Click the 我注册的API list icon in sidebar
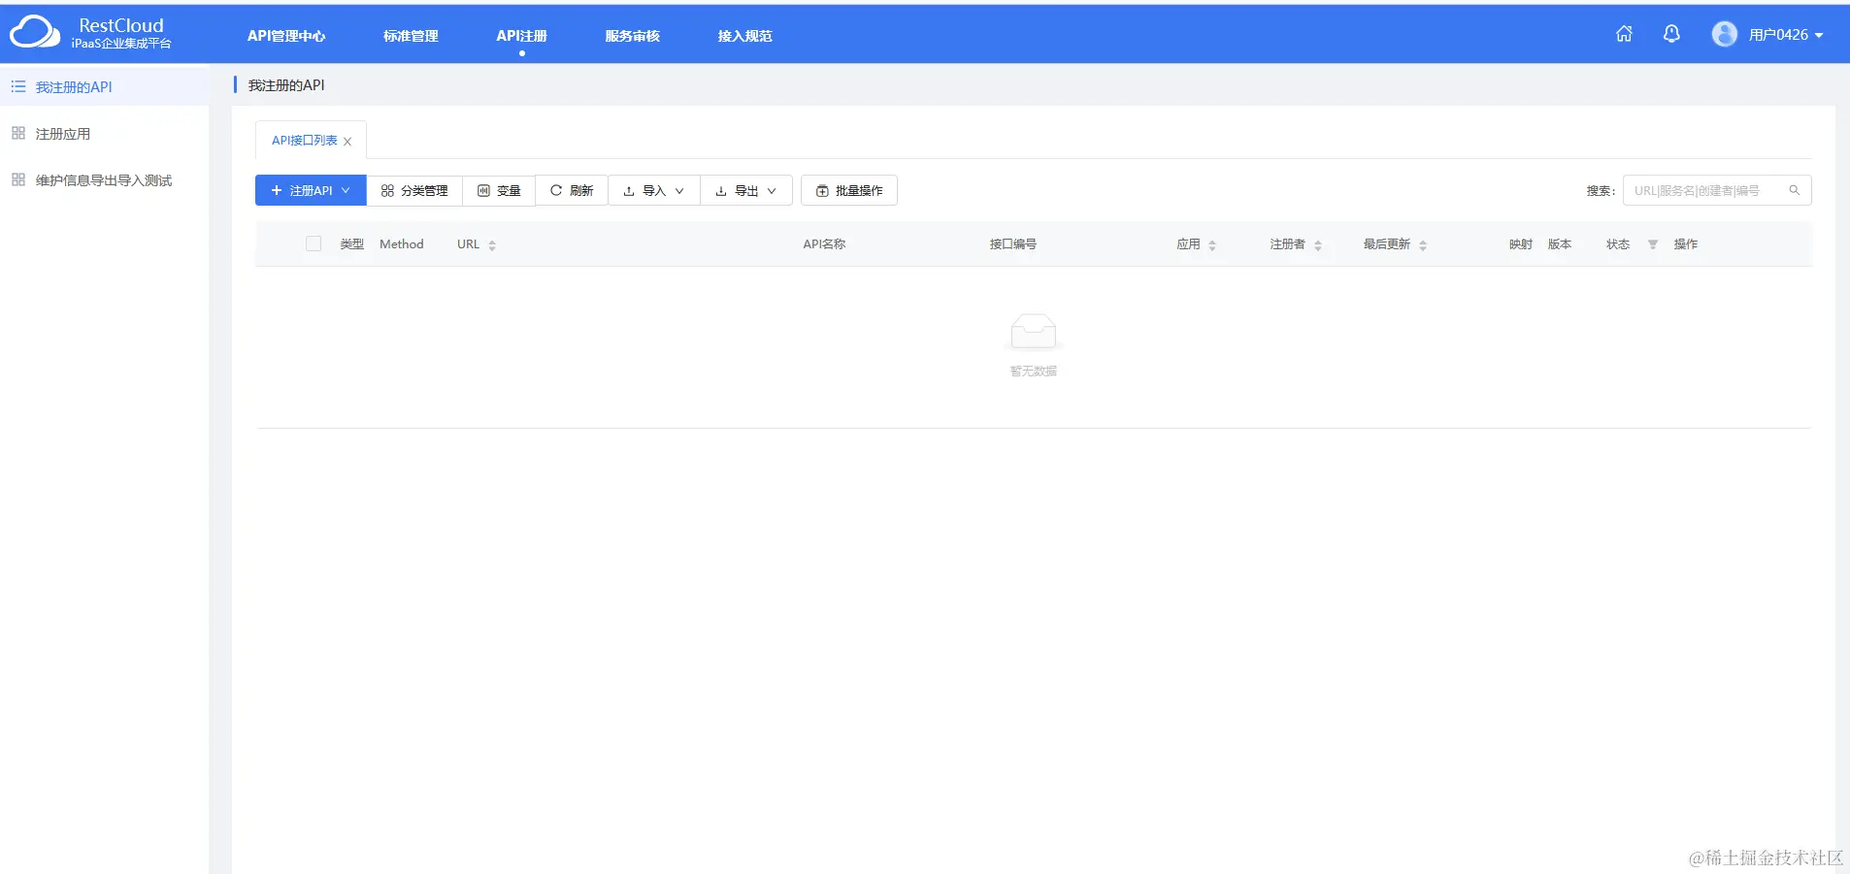 click(18, 86)
